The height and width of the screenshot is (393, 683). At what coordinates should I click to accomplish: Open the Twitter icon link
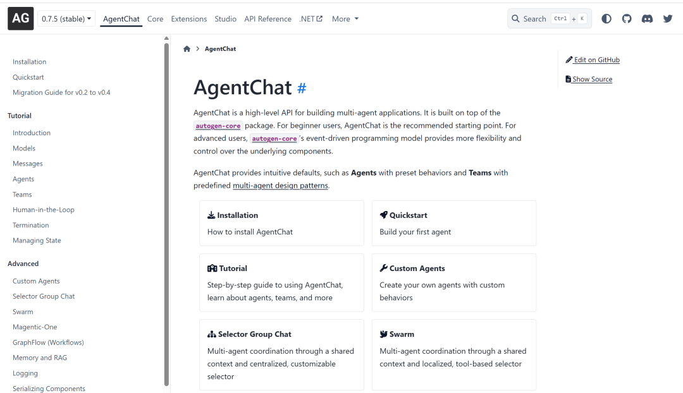point(668,19)
